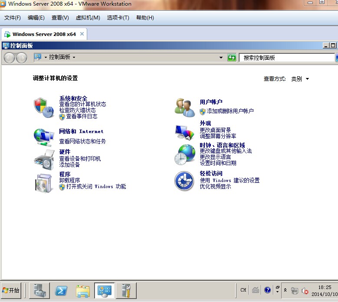Open the Programs disc box icon
The image size is (338, 302).
[x=44, y=183]
